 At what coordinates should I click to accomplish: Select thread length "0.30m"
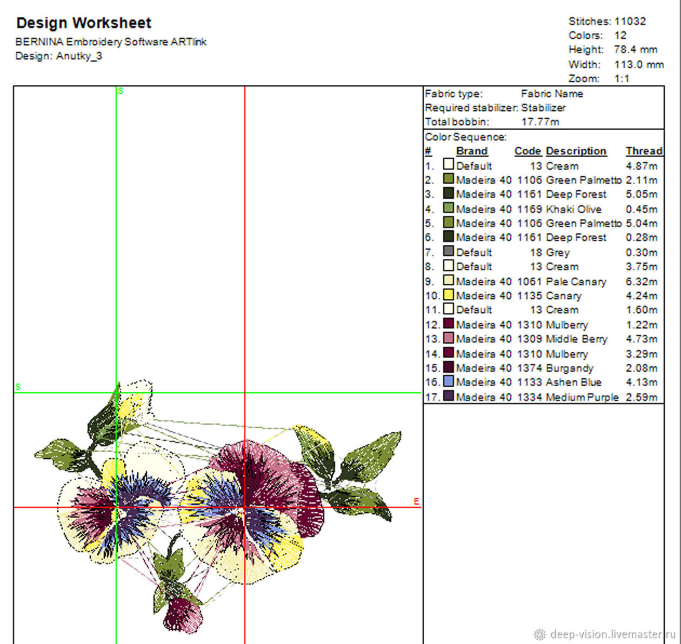(642, 252)
